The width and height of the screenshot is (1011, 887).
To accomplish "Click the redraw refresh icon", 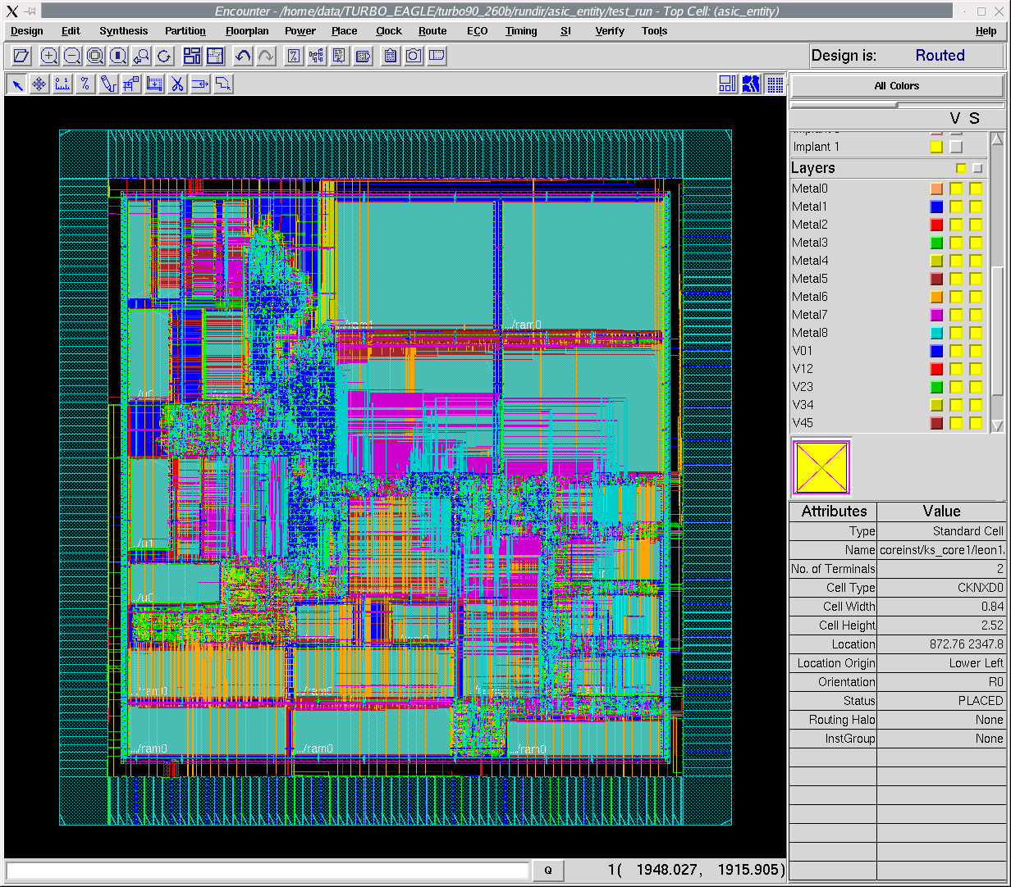I will tap(164, 56).
